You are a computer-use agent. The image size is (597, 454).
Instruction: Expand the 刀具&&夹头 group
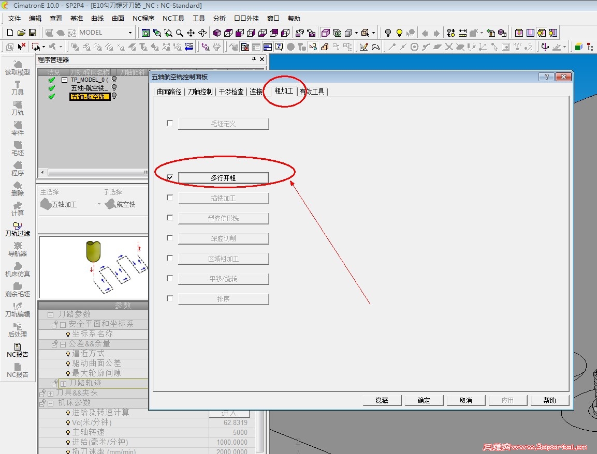(x=50, y=394)
